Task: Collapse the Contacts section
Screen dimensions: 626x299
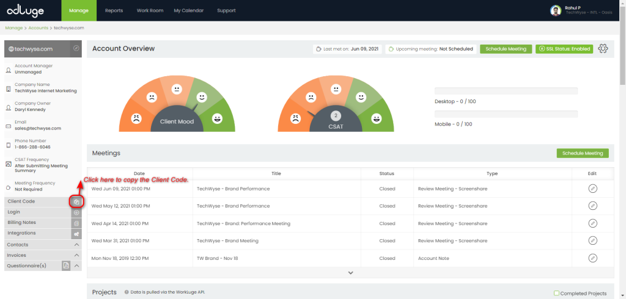Action: [76, 245]
